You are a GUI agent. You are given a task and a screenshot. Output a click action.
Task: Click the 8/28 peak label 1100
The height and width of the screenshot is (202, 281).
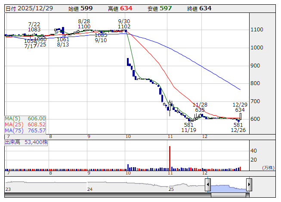pyautogui.click(x=84, y=27)
